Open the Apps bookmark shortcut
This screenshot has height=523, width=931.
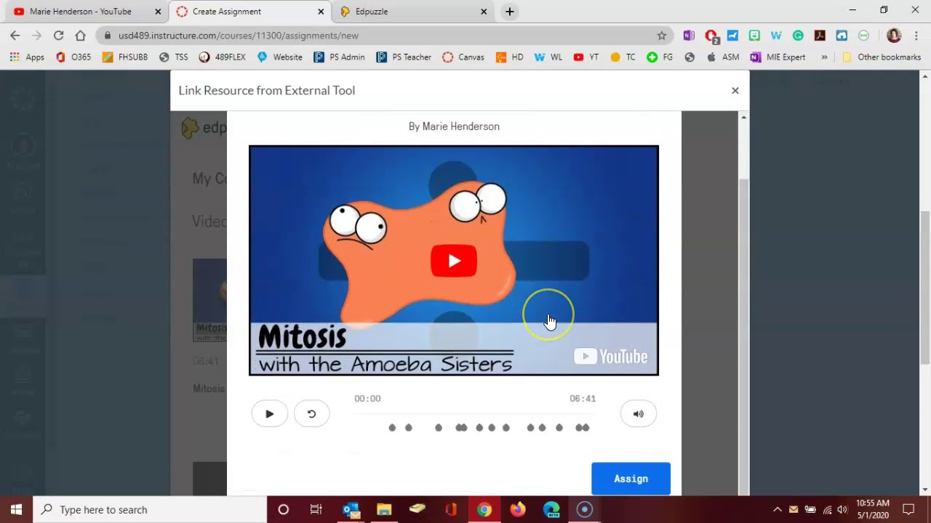pyautogui.click(x=27, y=57)
